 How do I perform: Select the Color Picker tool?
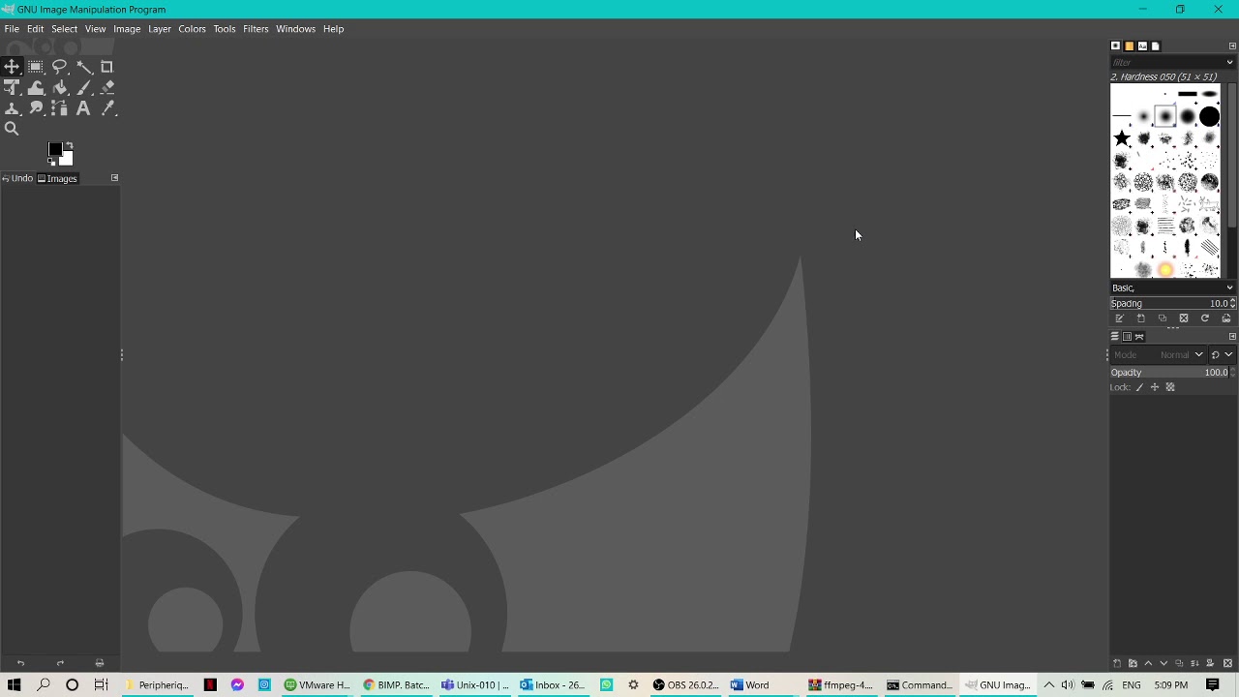click(107, 108)
